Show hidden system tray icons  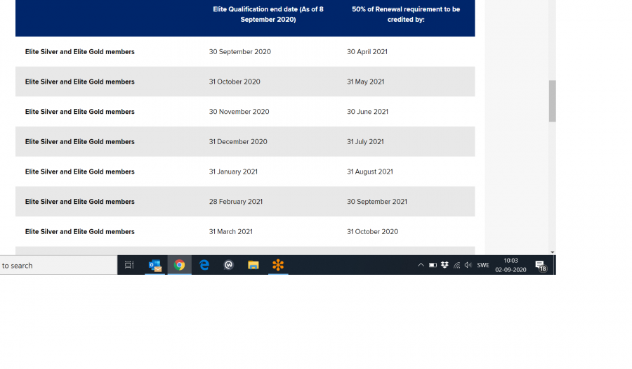pos(421,265)
